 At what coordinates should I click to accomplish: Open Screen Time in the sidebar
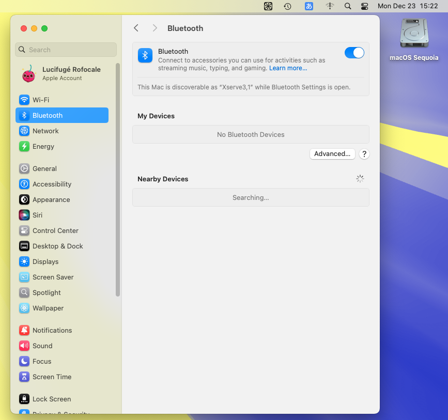tap(52, 377)
